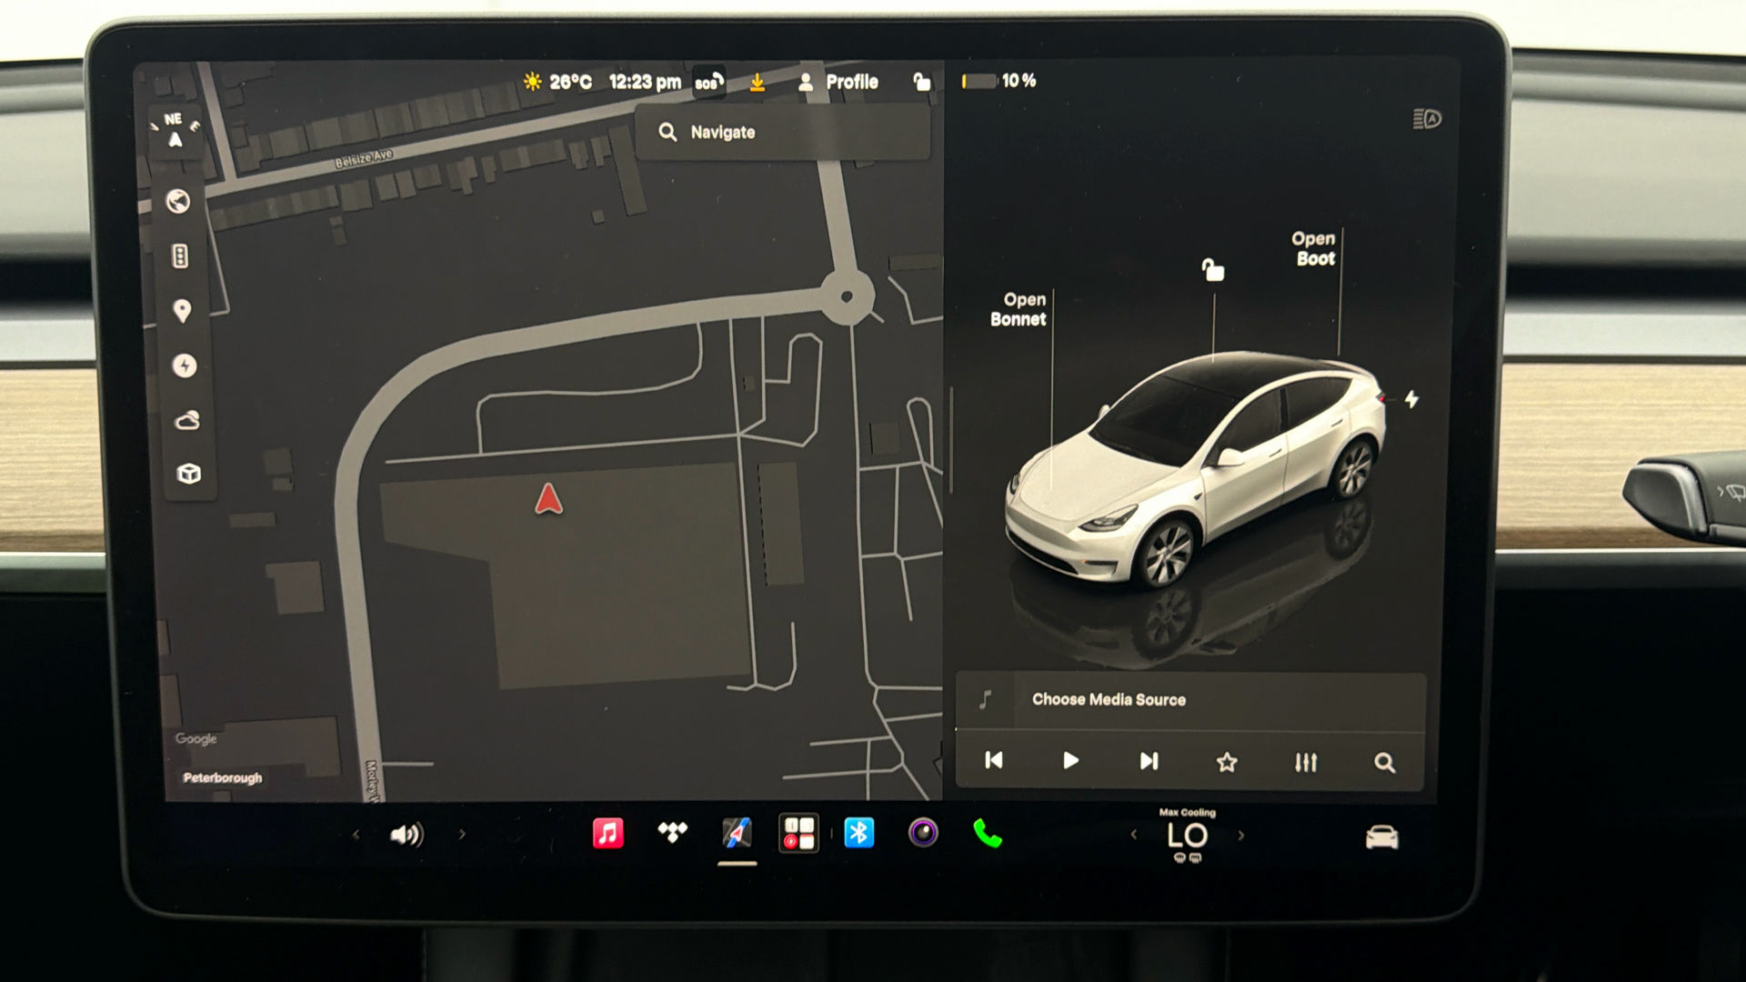This screenshot has width=1746, height=982.
Task: Tap Open Boot label
Action: click(x=1314, y=248)
